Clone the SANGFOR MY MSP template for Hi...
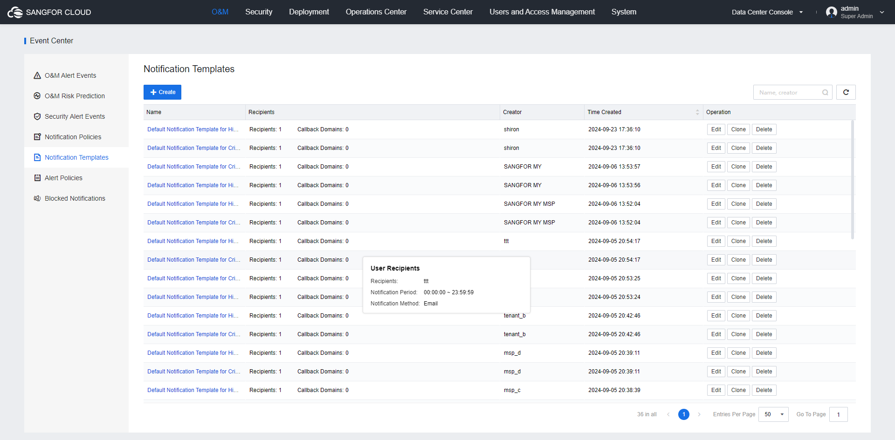 [738, 204]
